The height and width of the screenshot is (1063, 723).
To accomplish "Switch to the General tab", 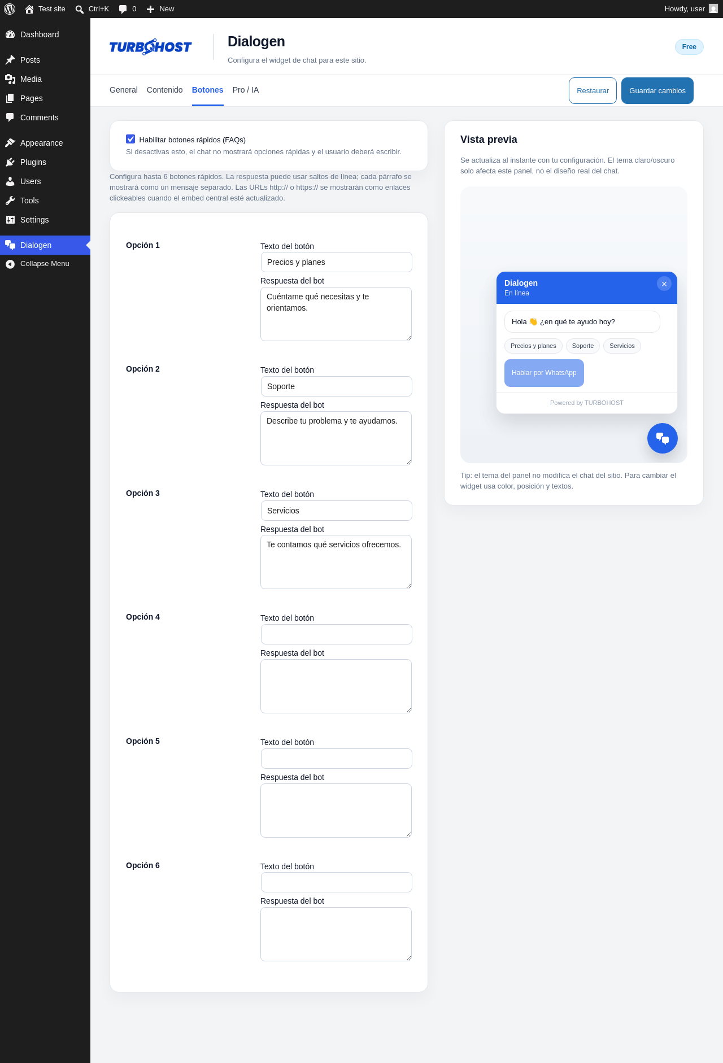I will (x=124, y=90).
